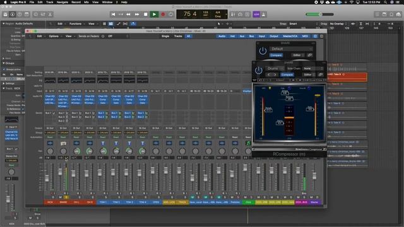
Task: Click the Tuner icon in the control bar
Action: coord(233,15)
